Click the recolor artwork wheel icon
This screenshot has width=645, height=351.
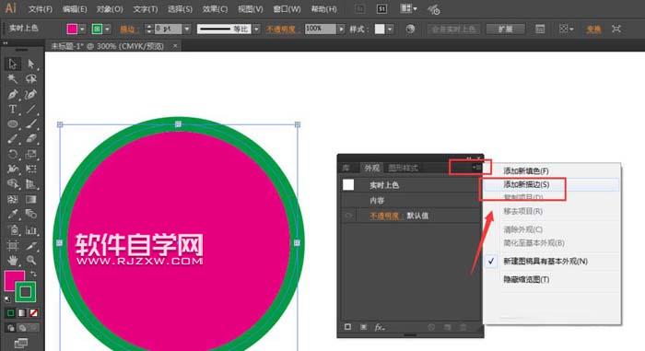tap(410, 29)
